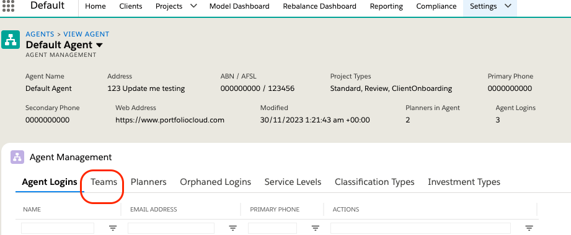
Task: Go to the Reporting section
Action: 386,6
